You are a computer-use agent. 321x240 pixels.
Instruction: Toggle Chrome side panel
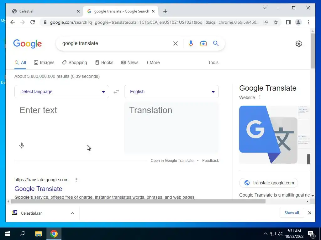(x=288, y=22)
